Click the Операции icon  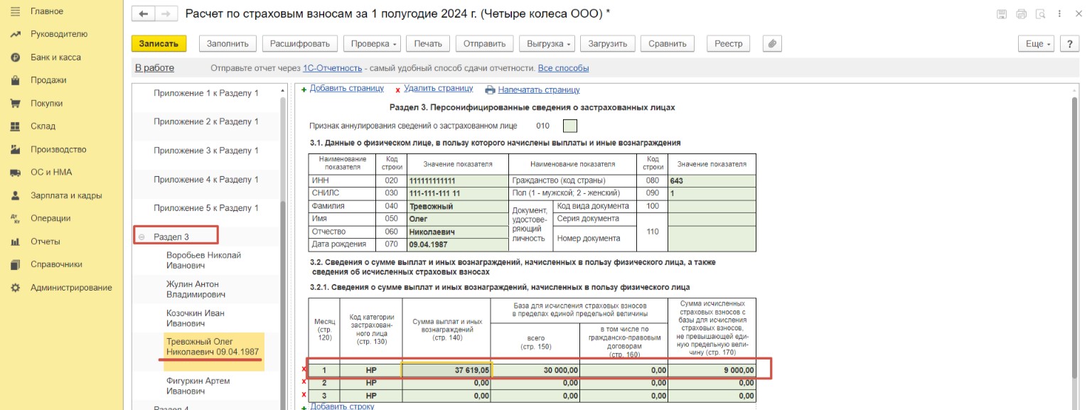point(15,218)
